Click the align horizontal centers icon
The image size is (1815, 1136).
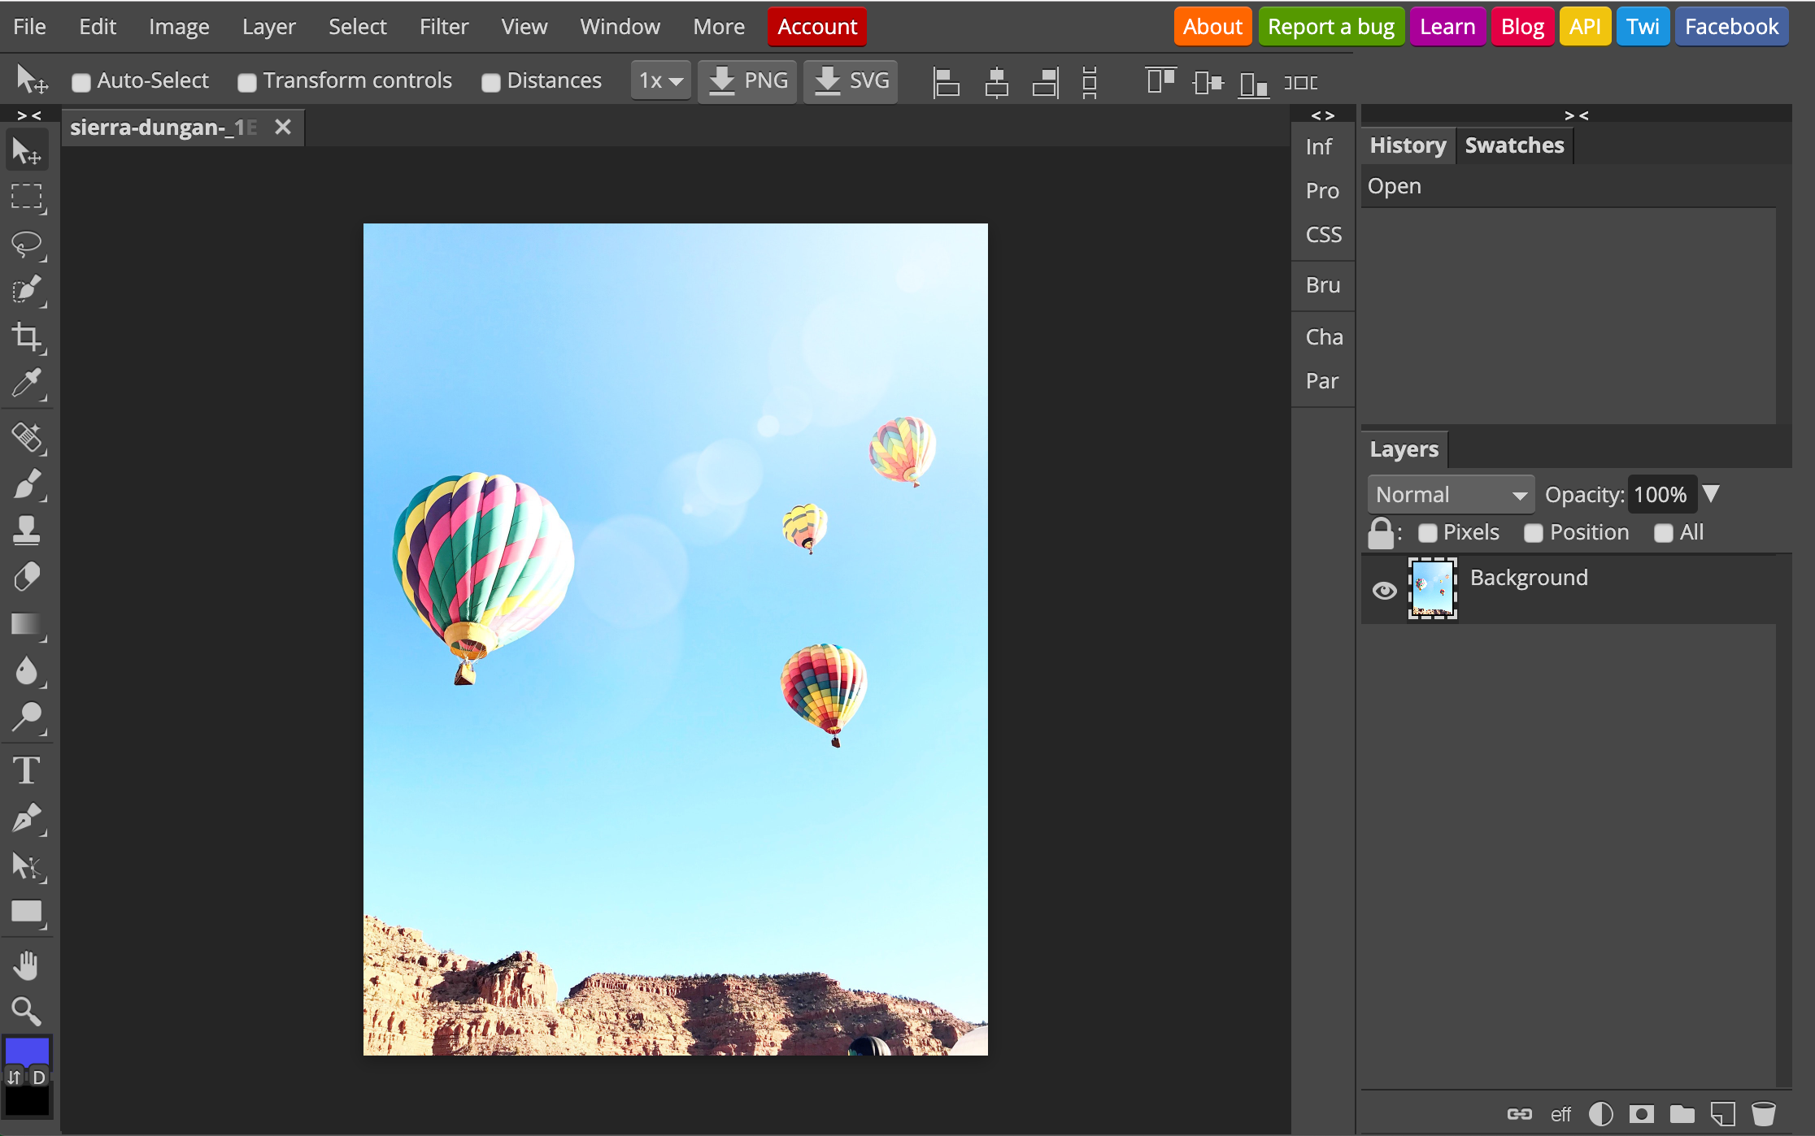tap(996, 82)
